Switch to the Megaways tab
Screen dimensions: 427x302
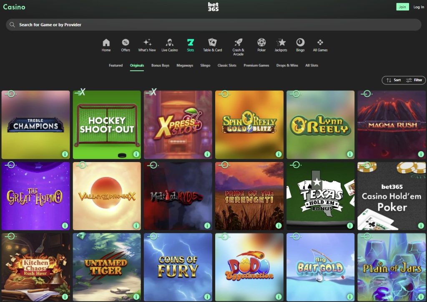coord(184,66)
